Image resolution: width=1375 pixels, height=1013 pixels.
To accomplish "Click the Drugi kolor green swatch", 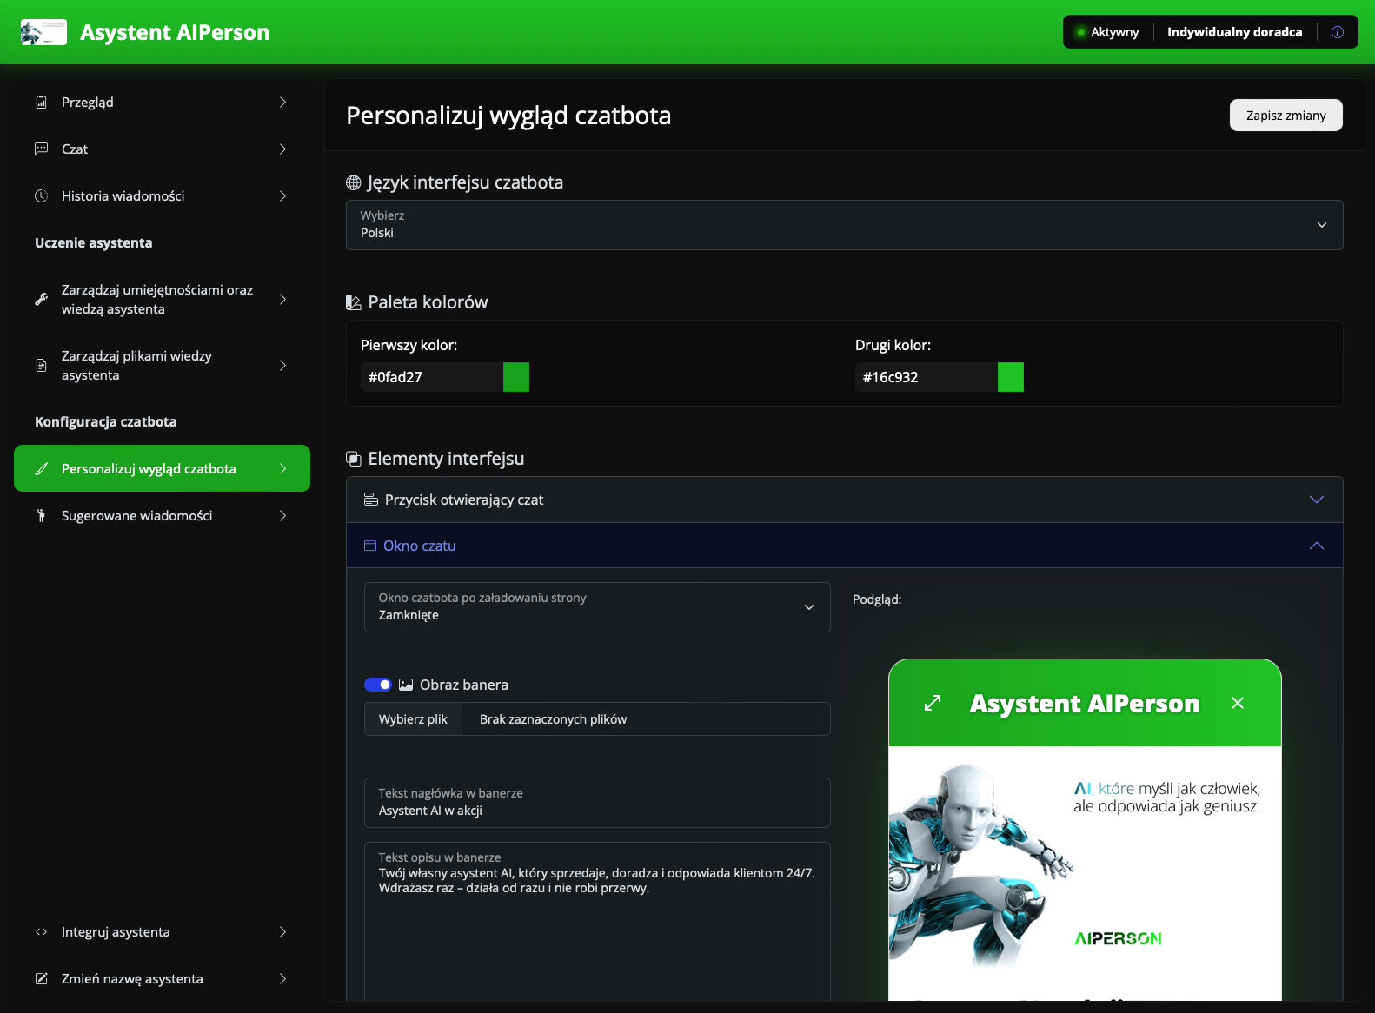I will pyautogui.click(x=1011, y=377).
